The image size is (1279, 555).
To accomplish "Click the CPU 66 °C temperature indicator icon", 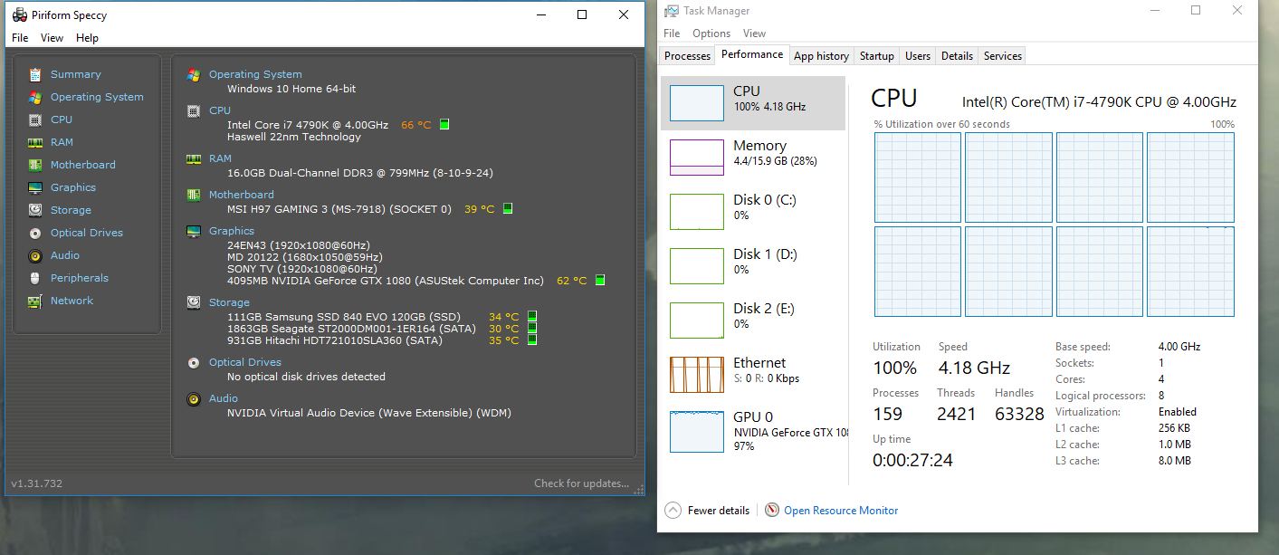I will pos(444,125).
